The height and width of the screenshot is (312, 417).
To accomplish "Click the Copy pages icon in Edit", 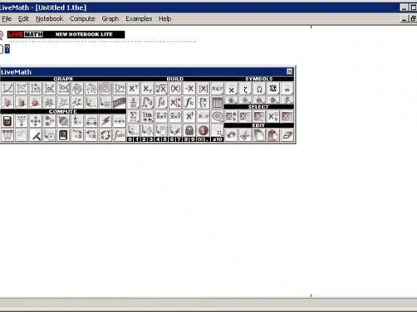I will tap(259, 135).
